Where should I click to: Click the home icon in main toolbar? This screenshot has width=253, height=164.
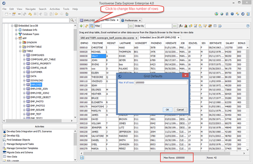(67, 14)
